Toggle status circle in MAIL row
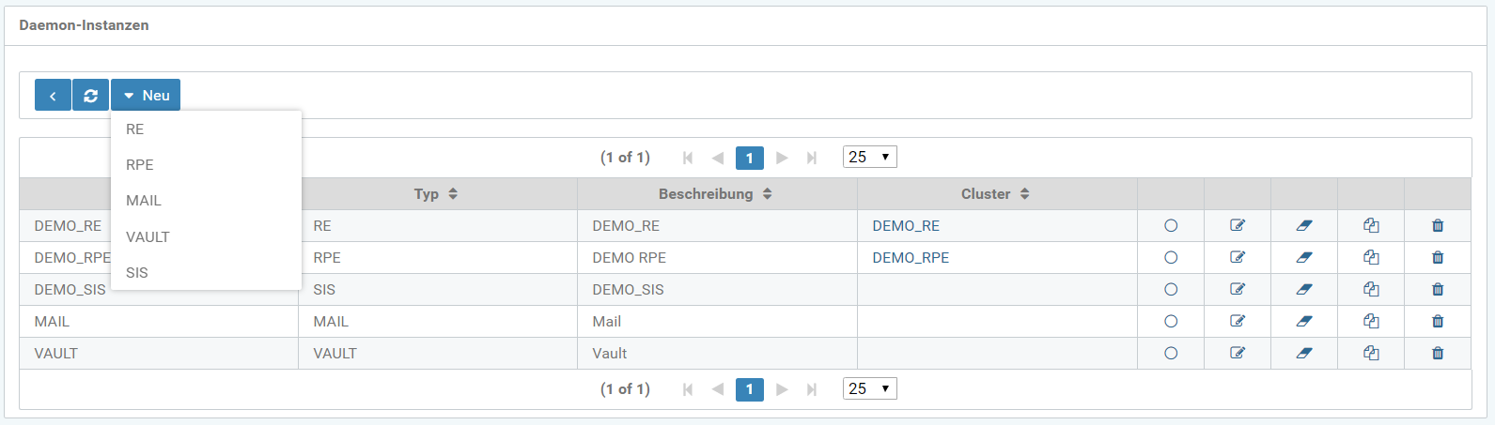This screenshot has height=425, width=1495. coord(1171,321)
